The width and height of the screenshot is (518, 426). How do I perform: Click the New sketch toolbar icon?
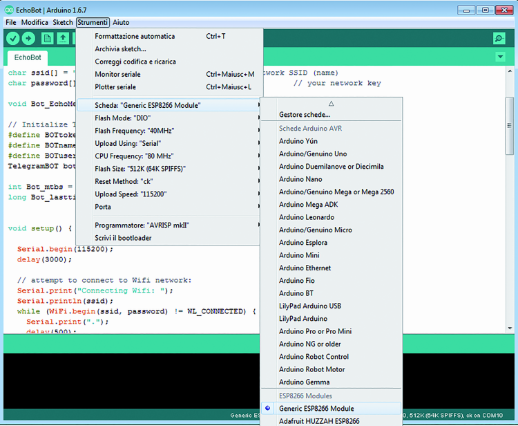(48, 38)
